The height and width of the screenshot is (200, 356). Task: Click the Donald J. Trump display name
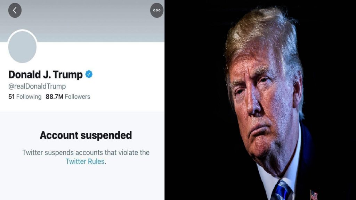46,75
